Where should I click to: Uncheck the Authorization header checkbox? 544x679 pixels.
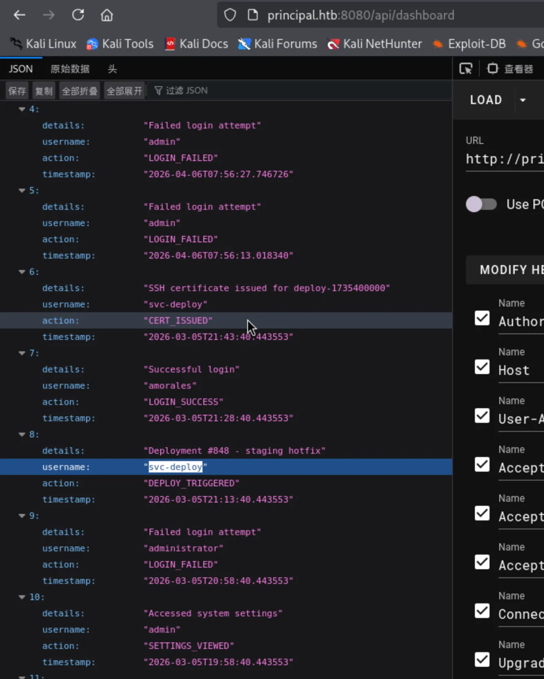tap(482, 318)
